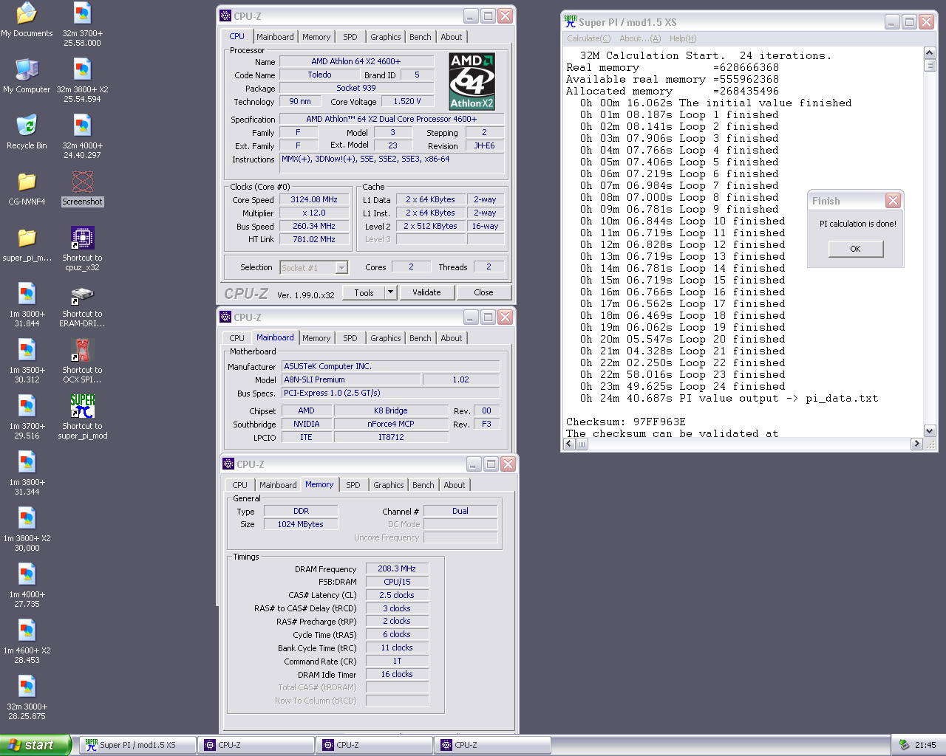Open the Recycle Bin icon
The image size is (946, 756).
(x=27, y=132)
